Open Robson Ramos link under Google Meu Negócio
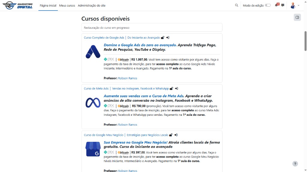Viewport: 307px width, 172px height. [x=128, y=171]
